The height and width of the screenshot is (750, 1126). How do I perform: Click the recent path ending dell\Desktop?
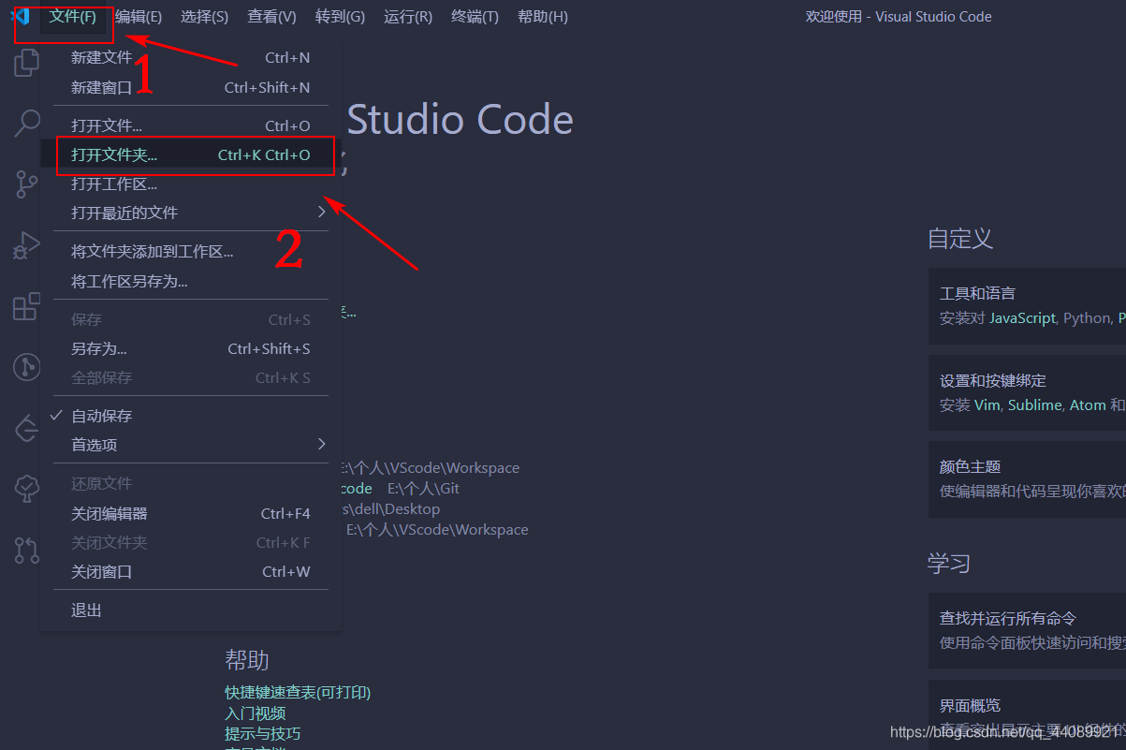(x=391, y=509)
